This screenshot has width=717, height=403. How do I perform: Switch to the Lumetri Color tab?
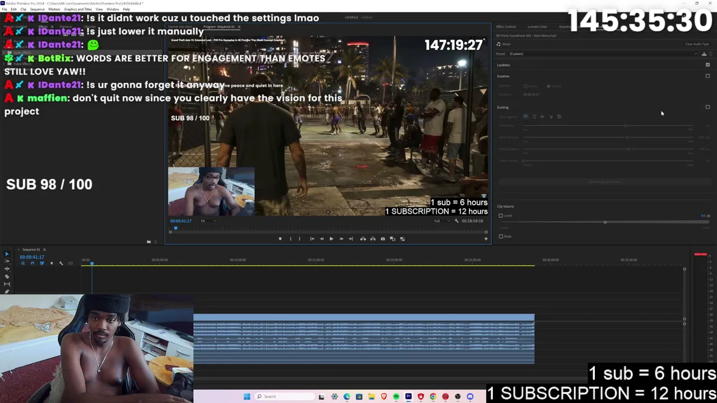pyautogui.click(x=537, y=27)
